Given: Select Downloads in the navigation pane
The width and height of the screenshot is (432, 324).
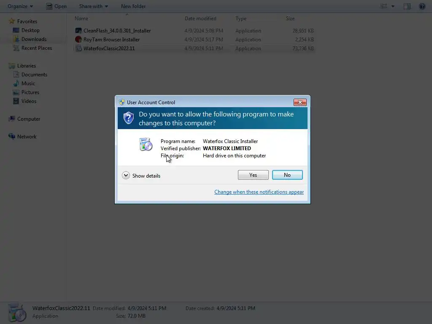Looking at the screenshot, I should click(34, 39).
